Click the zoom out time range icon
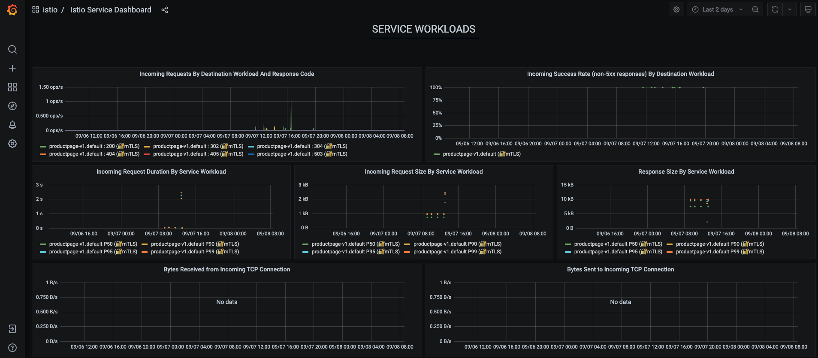Viewport: 818px width, 358px height. point(755,9)
